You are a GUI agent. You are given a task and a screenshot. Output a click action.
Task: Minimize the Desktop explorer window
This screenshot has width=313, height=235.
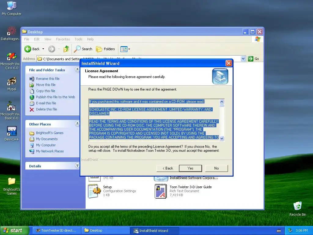point(245,32)
